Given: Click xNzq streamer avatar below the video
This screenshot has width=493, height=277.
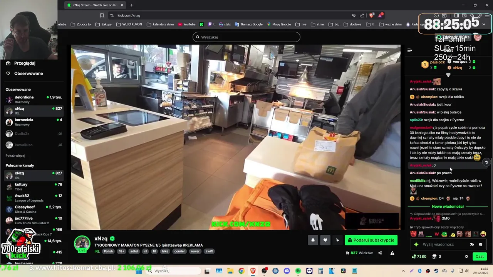Looking at the screenshot, I should (x=82, y=244).
